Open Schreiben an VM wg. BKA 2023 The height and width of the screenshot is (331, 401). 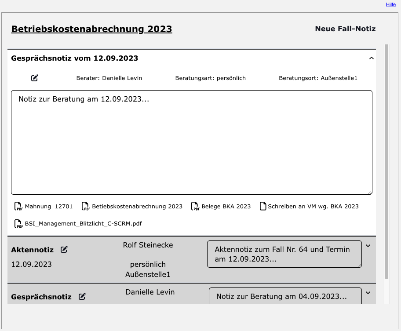click(313, 206)
